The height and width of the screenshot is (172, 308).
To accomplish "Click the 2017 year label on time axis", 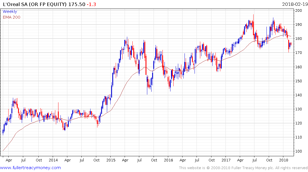I will 226,160.
